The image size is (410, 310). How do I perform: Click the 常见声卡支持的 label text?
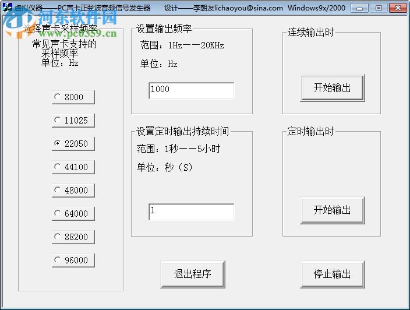pyautogui.click(x=64, y=44)
